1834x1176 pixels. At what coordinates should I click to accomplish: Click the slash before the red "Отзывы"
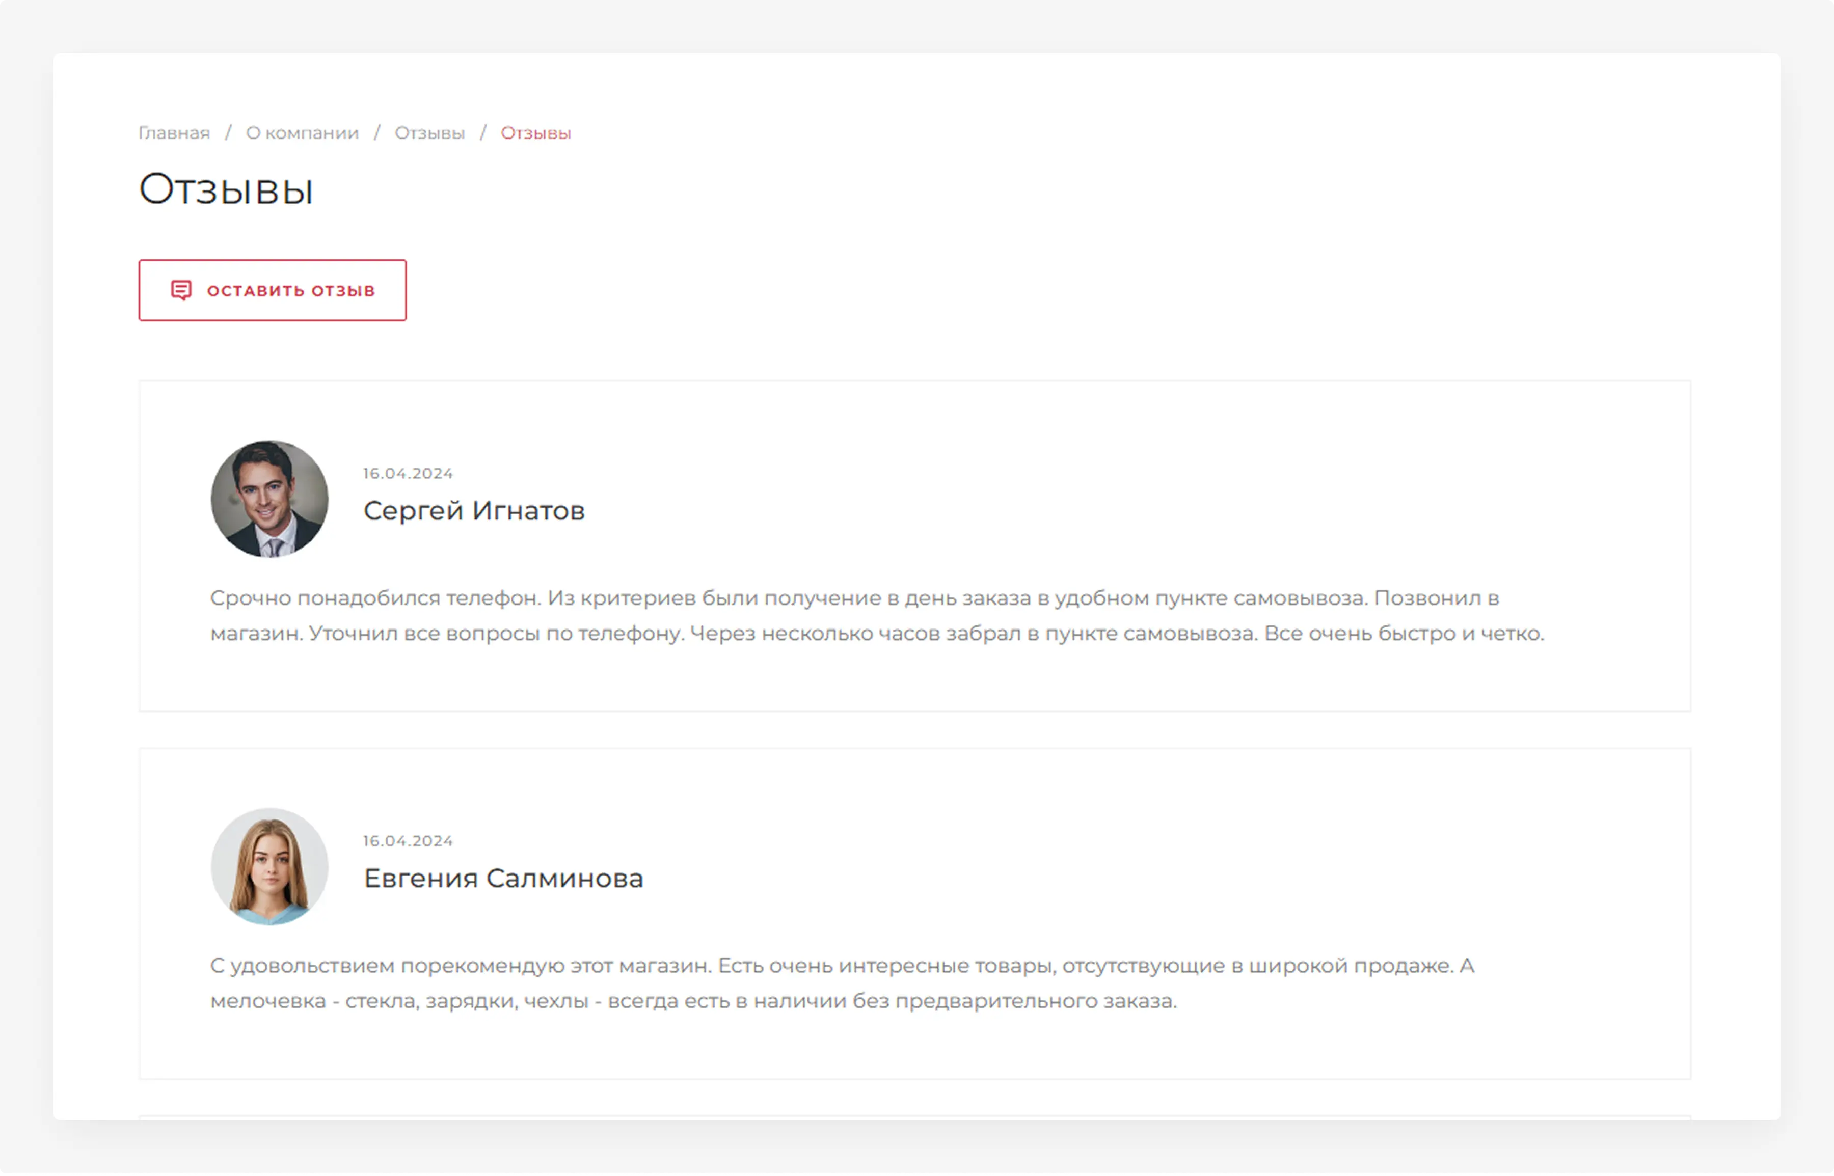pyautogui.click(x=483, y=133)
